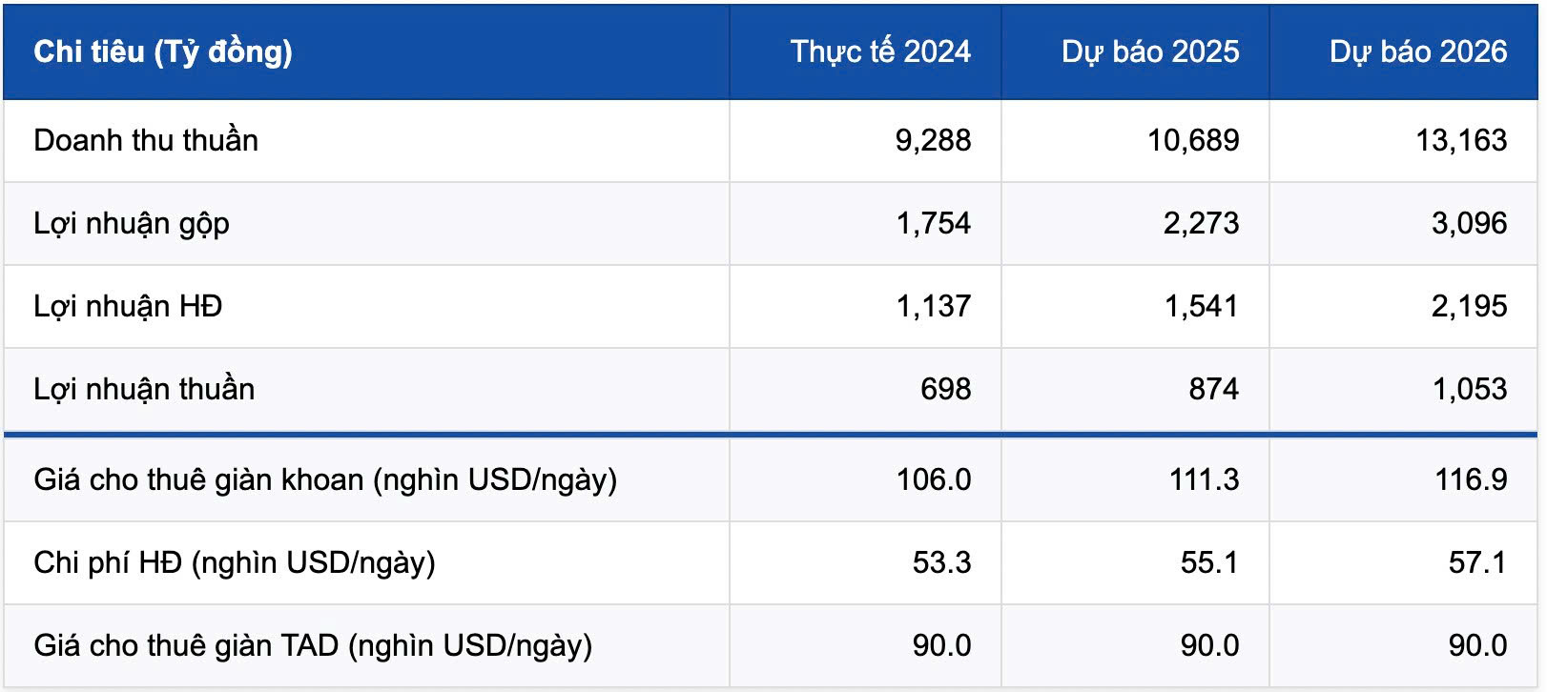The image size is (1547, 692).
Task: Click the 116.9 rig rental price cell
Action: [x=1470, y=479]
